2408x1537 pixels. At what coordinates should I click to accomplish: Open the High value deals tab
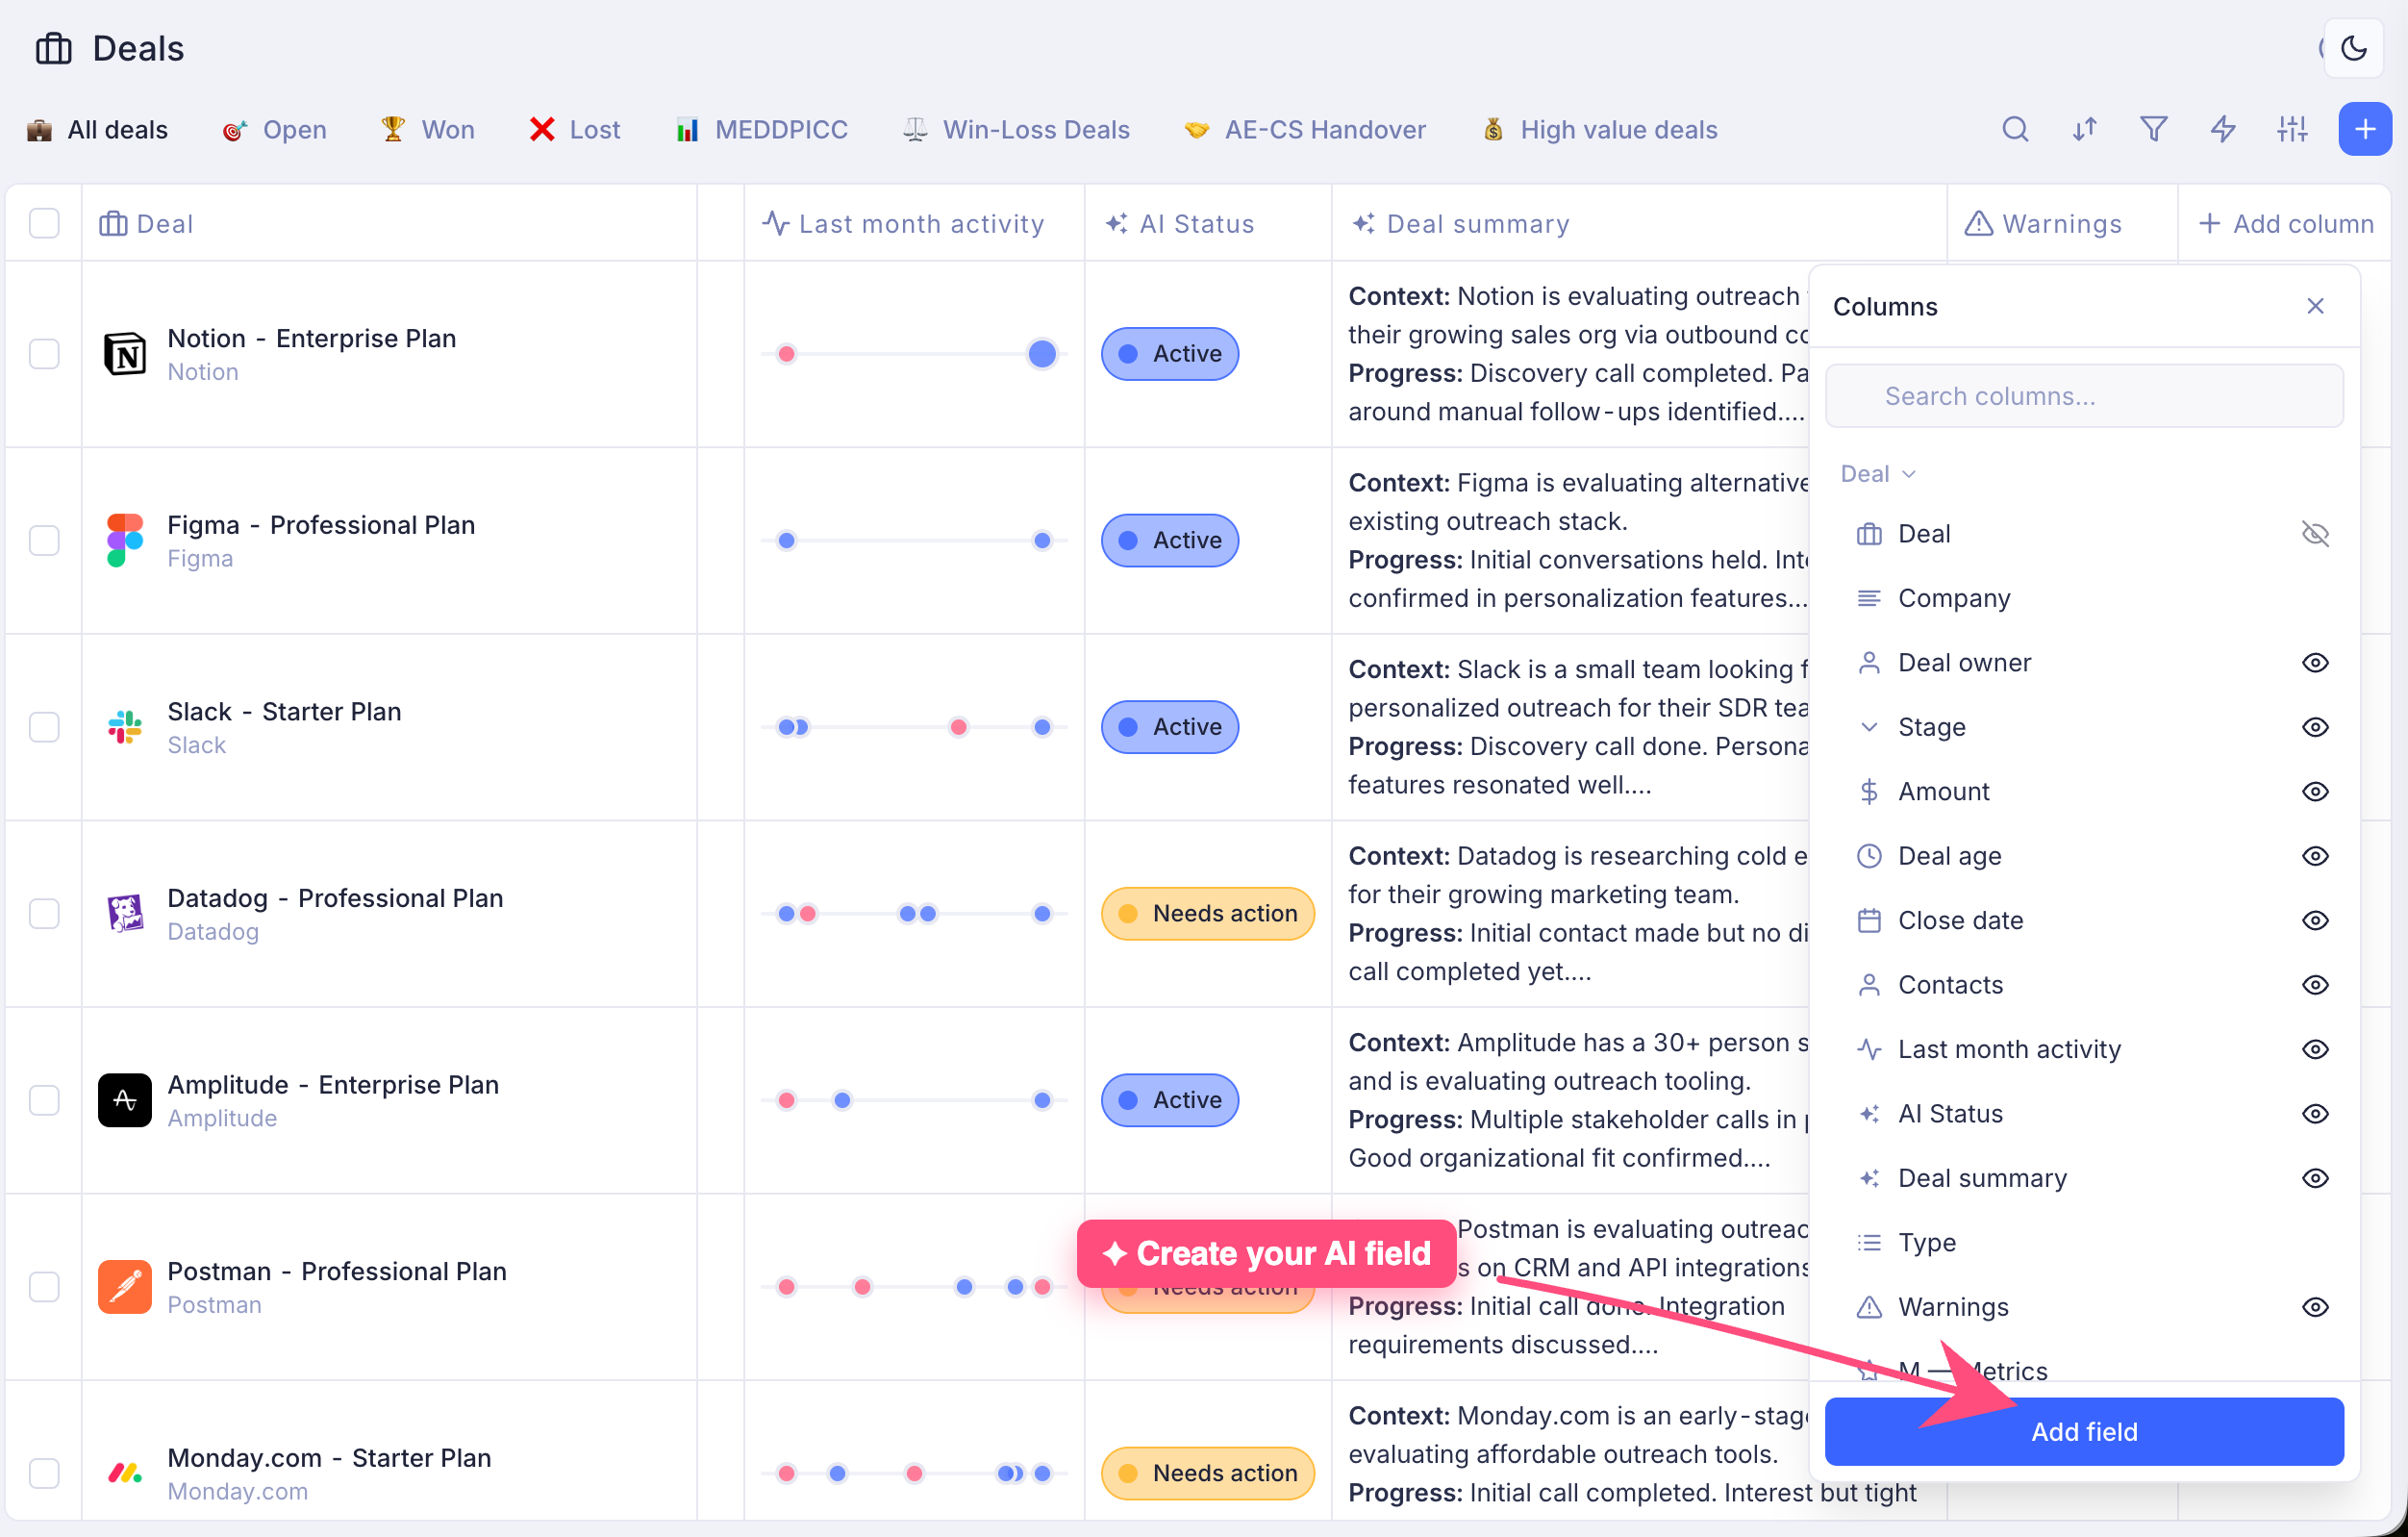click(x=1600, y=130)
